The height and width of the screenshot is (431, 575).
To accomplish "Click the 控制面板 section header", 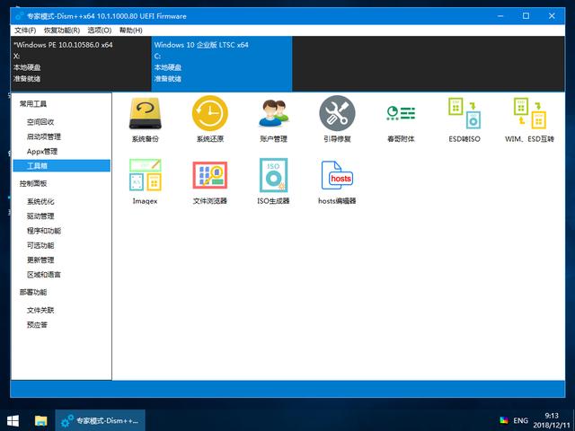I will [33, 183].
